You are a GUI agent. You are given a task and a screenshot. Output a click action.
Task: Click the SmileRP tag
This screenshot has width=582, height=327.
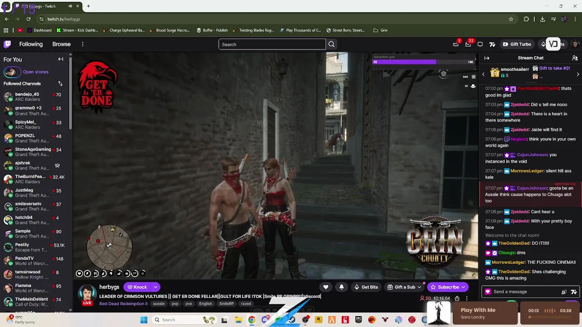(x=226, y=303)
